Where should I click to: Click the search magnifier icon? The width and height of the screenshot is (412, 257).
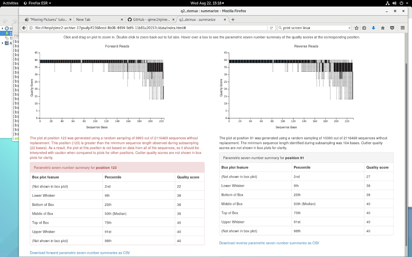coord(280,28)
